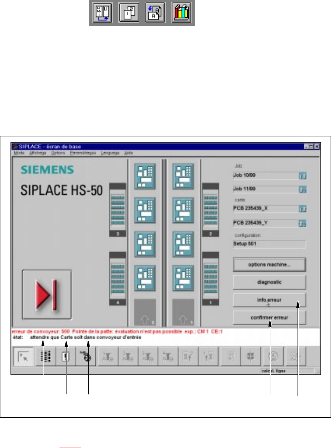This screenshot has width=331, height=448.
Task: Click the exclamation mark document toolbar icon
Action: [65, 356]
